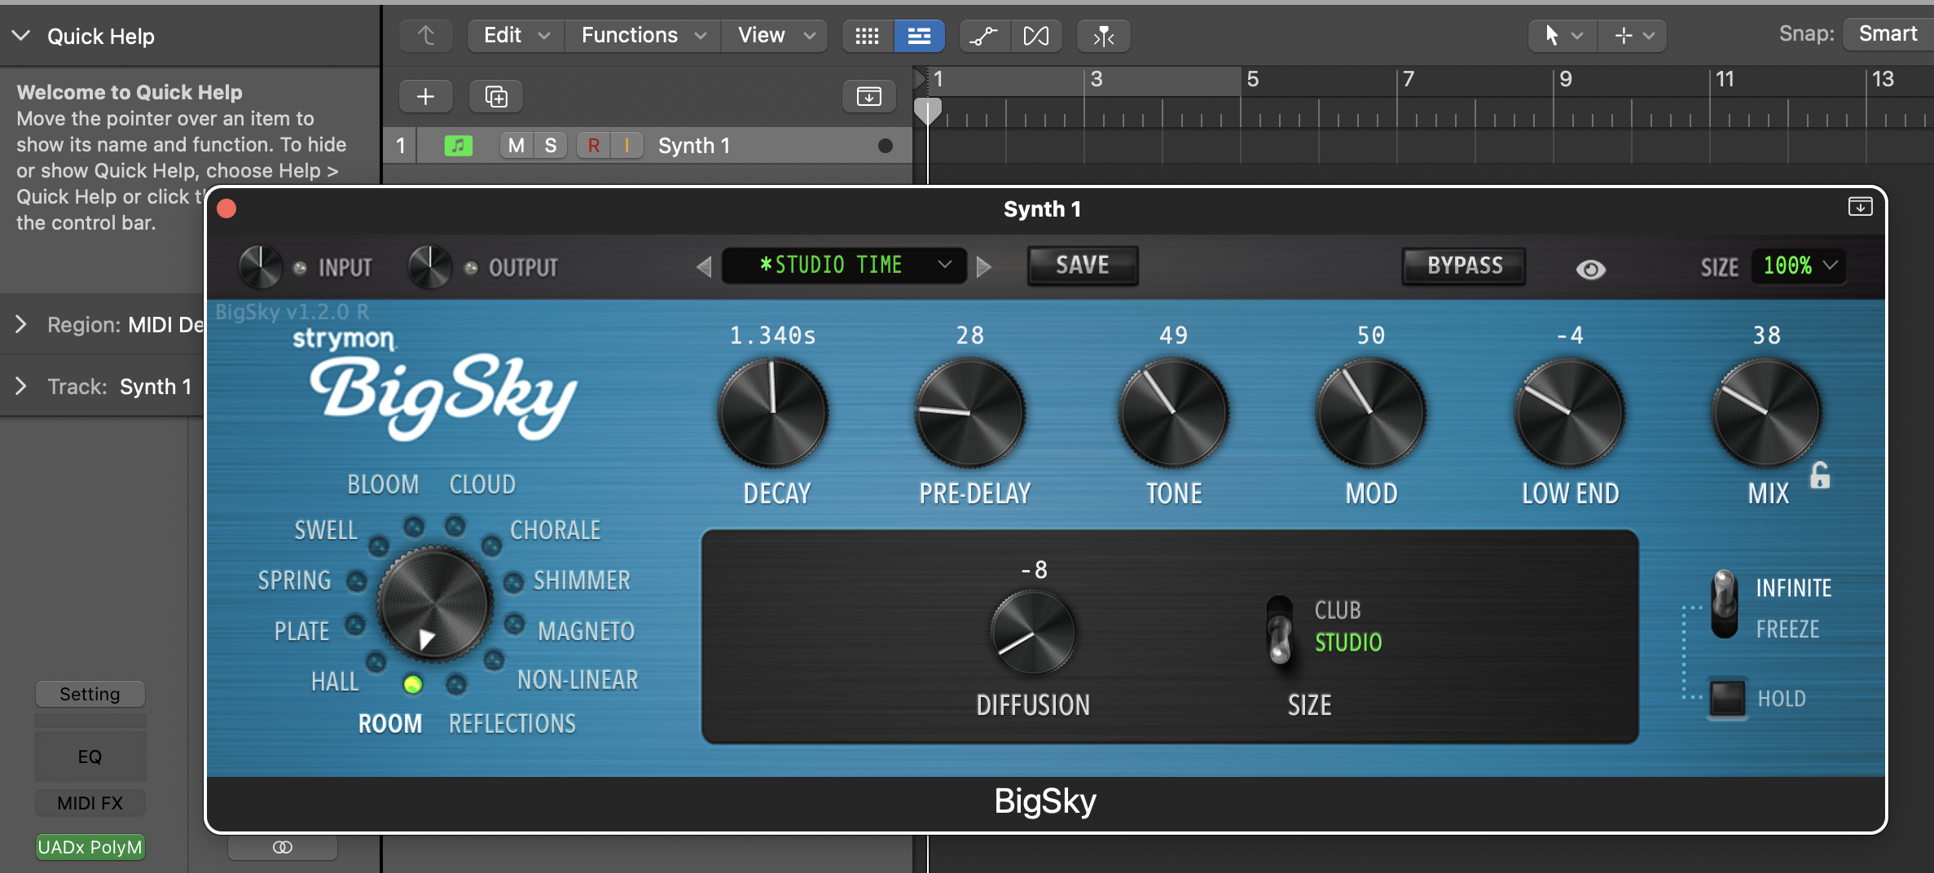The height and width of the screenshot is (873, 1934).
Task: Click the TONE knob
Action: pyautogui.click(x=1174, y=413)
